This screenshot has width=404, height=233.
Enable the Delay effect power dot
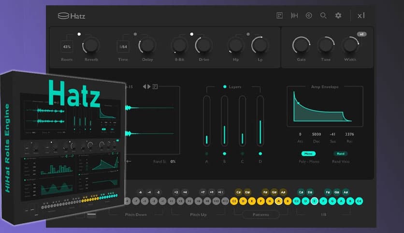pyautogui.click(x=135, y=34)
